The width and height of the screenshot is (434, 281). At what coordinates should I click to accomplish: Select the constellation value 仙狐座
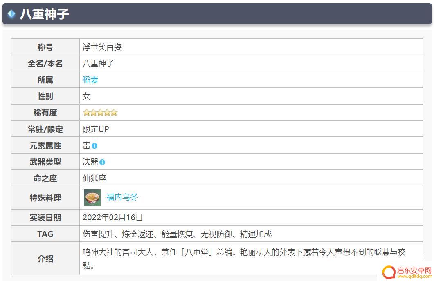94,178
